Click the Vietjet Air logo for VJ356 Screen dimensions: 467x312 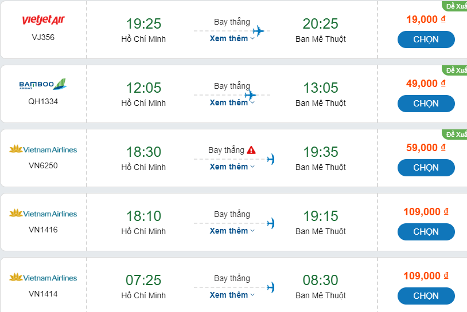(x=44, y=21)
